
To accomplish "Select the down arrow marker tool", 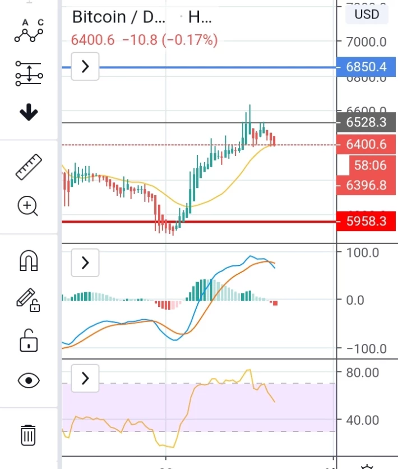I will [29, 112].
